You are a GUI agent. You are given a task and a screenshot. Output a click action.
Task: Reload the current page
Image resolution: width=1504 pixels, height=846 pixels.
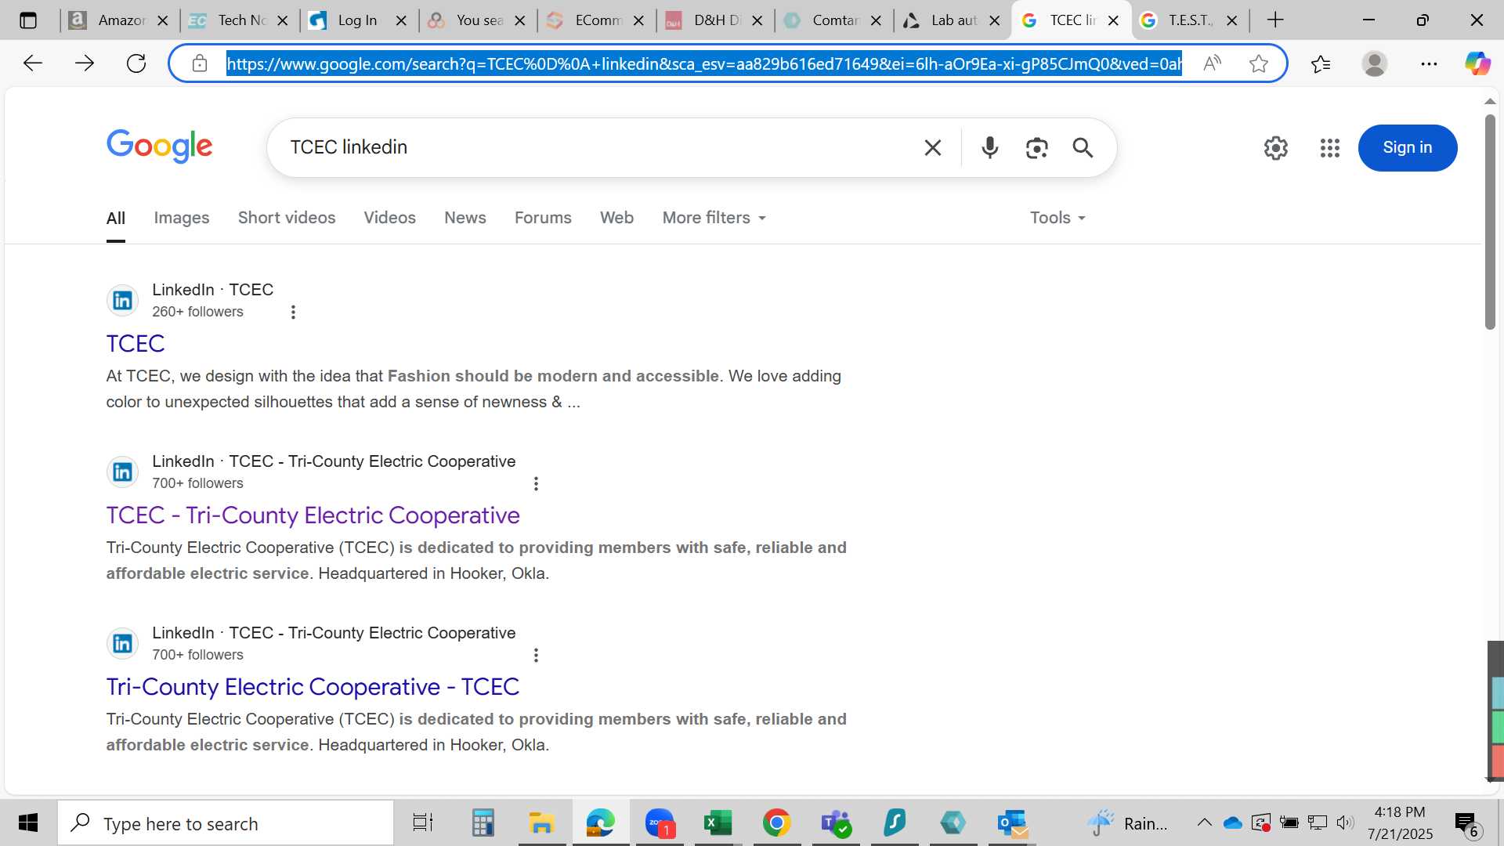[136, 63]
